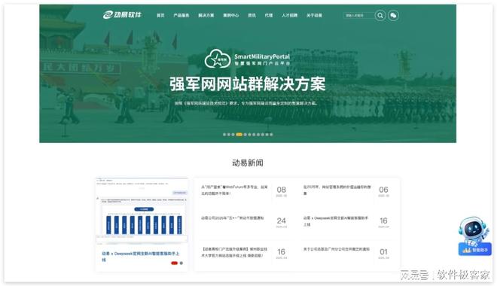Viewport: 497px width, 286px height.
Task: Click the AI 智能助手 button
Action: click(x=475, y=250)
